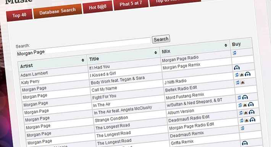Sort table using Artist column arrows
This screenshot has width=271, height=147.
[83, 60]
